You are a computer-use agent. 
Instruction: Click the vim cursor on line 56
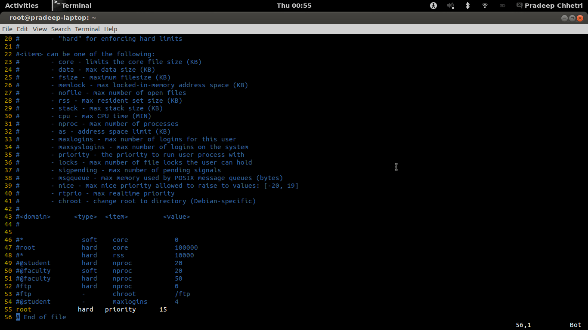[18, 317]
